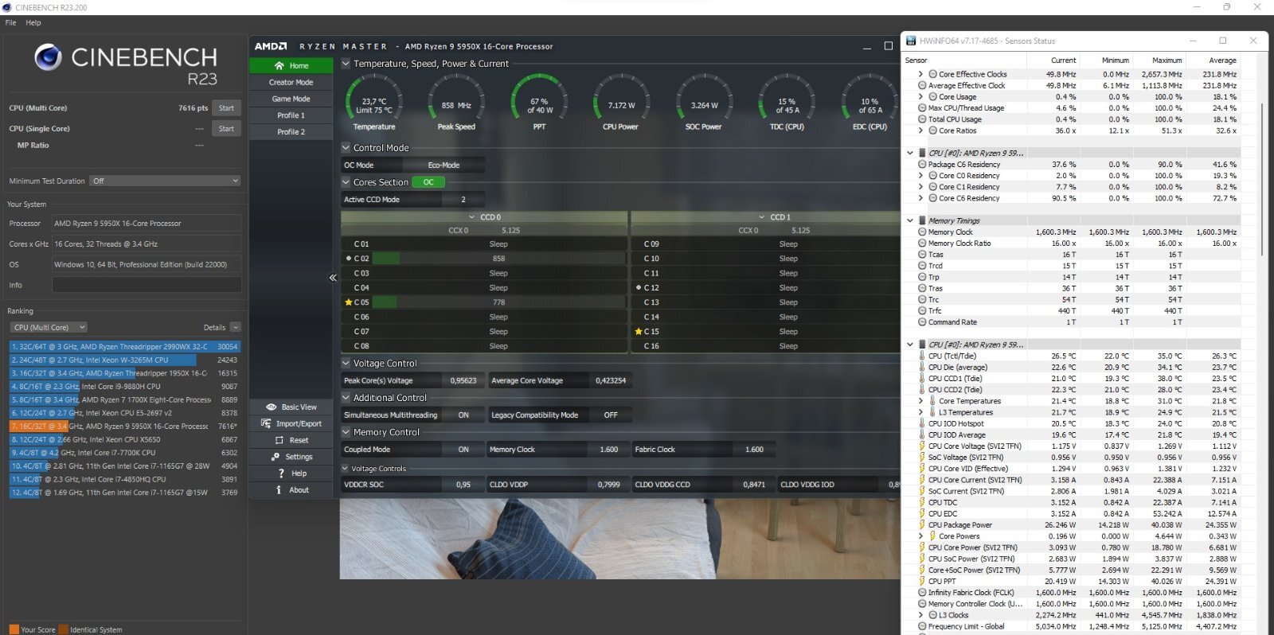Click the gold star on core C 05
1274x635 pixels.
(348, 302)
